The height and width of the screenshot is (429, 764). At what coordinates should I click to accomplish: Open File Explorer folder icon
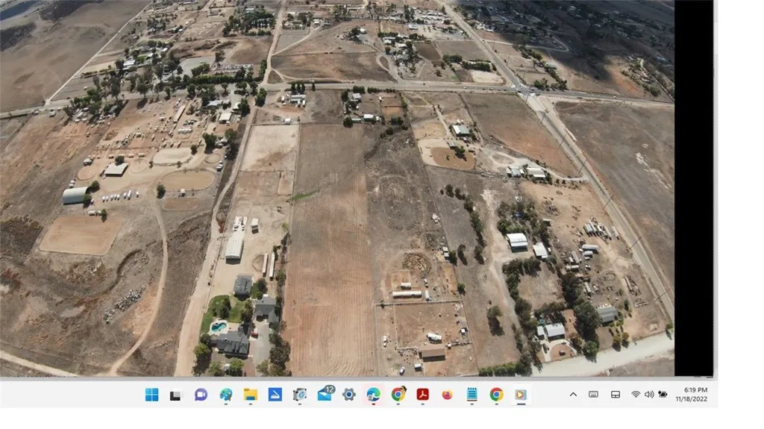251,395
